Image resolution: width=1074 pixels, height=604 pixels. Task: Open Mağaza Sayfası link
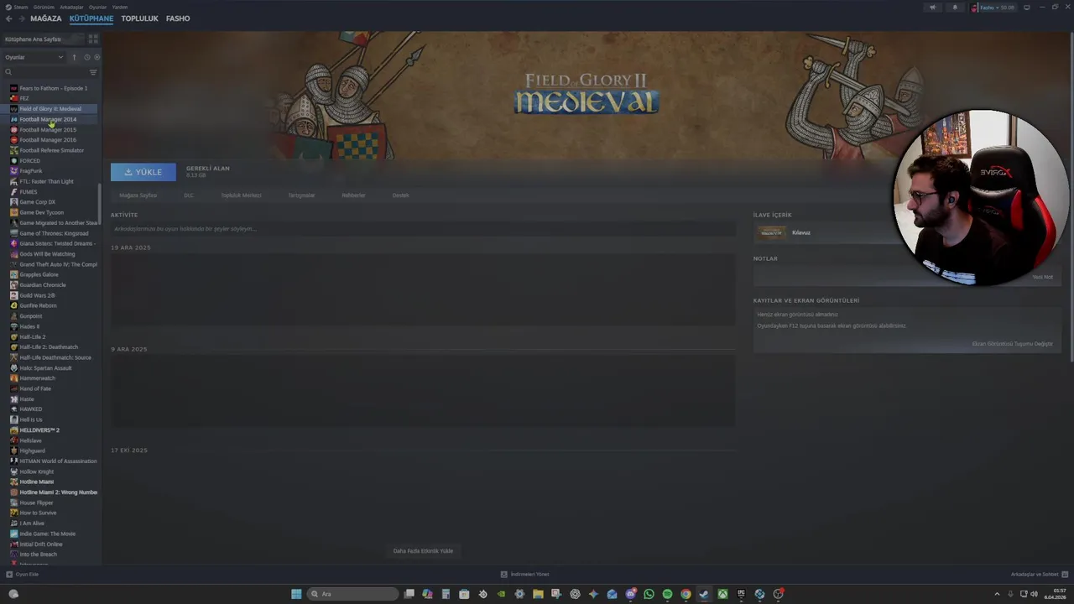click(x=138, y=195)
